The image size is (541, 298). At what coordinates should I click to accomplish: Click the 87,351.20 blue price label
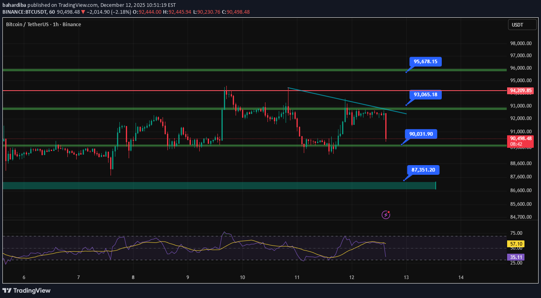click(423, 170)
